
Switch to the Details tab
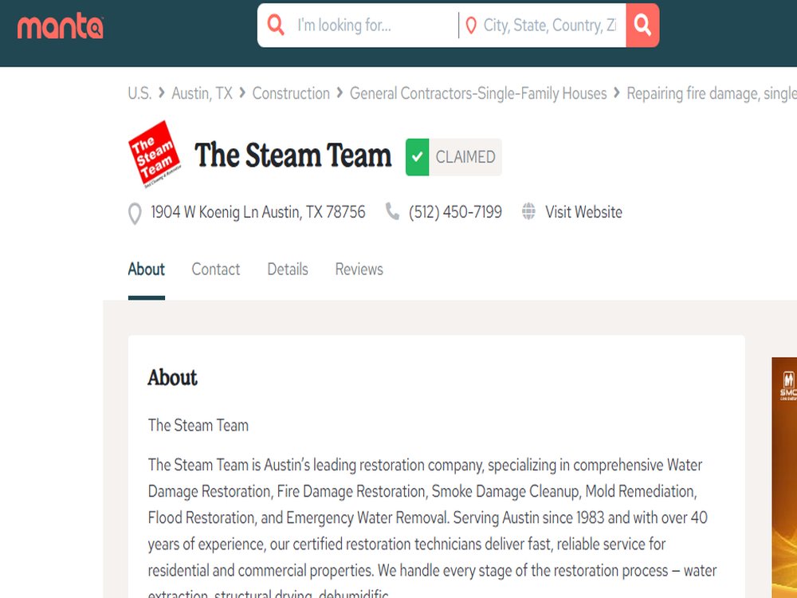[x=288, y=269]
